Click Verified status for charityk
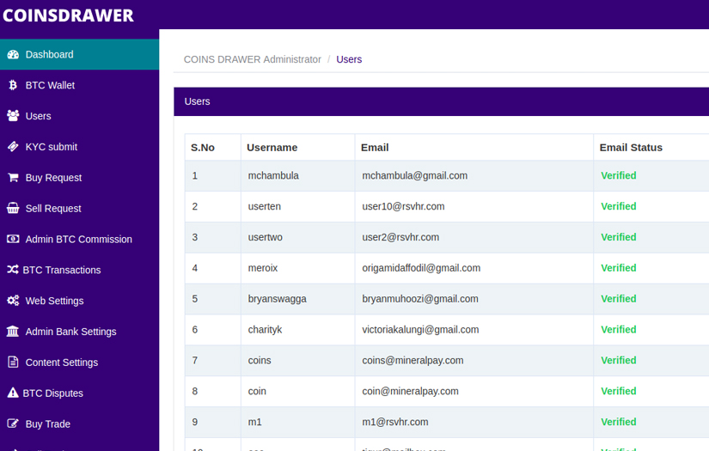The width and height of the screenshot is (709, 451). pos(618,329)
